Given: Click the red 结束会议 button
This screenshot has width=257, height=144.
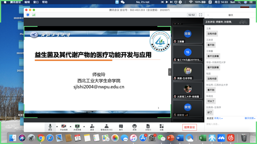Looking at the screenshot, I should point(189,127).
